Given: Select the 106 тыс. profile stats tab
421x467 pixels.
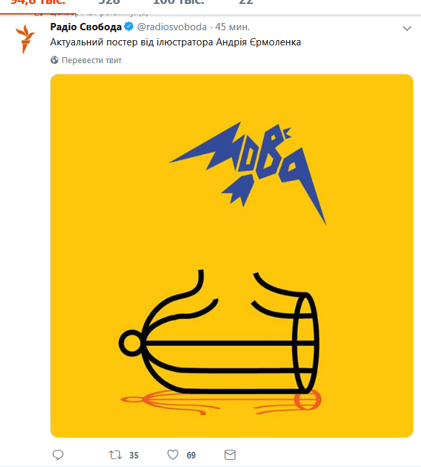Looking at the screenshot, I should tap(179, 3).
